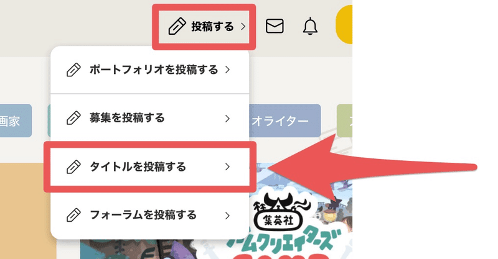Viewport: 498px width, 259px height.
Task: Open the mail envelope icon
Action: coord(275,26)
